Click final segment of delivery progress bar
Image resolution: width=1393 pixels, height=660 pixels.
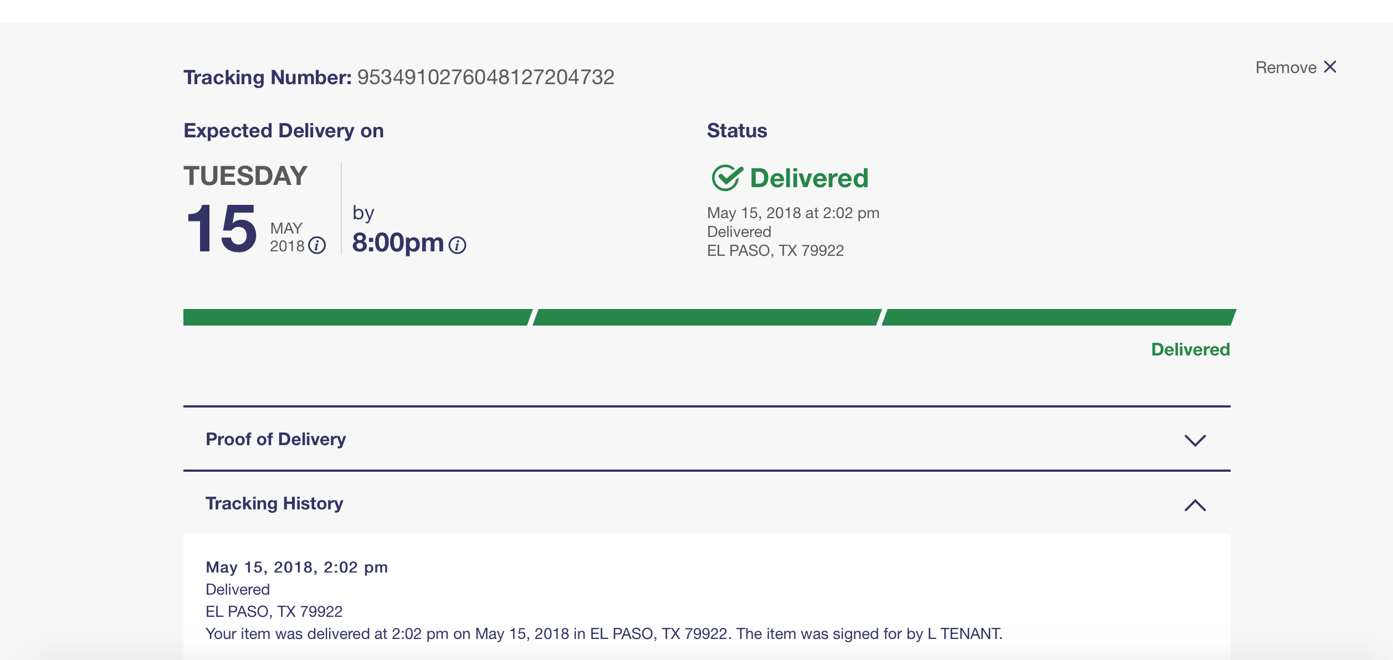coord(1058,317)
